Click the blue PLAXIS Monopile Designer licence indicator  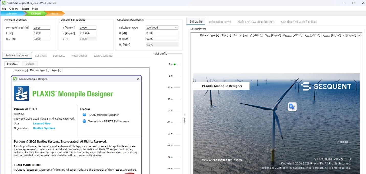(84, 115)
